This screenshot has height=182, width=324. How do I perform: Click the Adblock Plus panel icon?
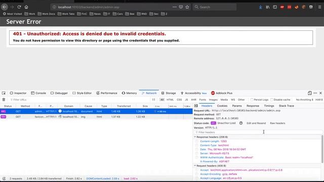pyautogui.click(x=222, y=93)
